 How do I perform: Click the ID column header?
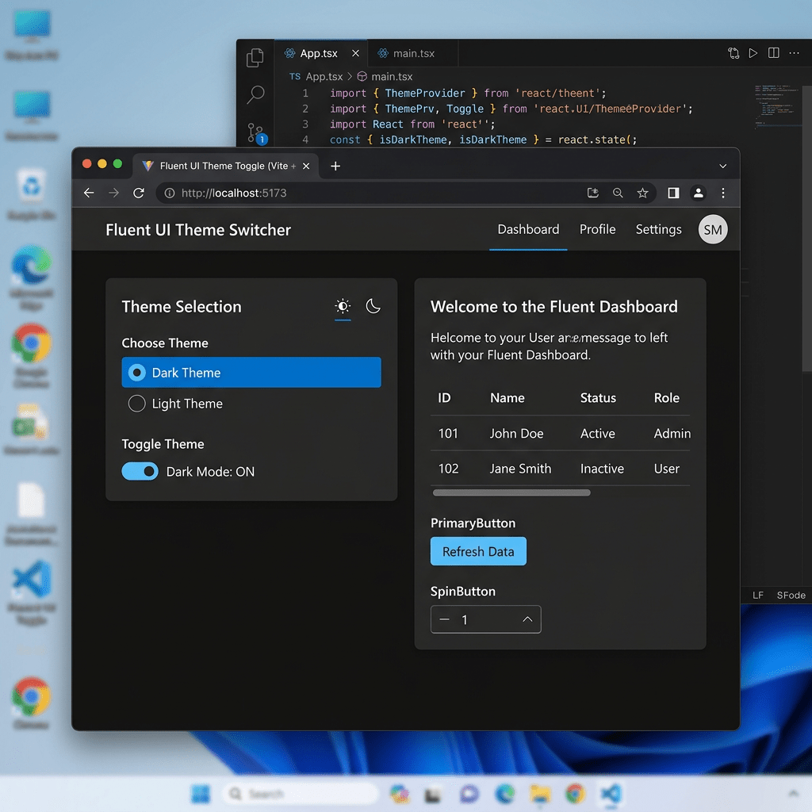(444, 398)
